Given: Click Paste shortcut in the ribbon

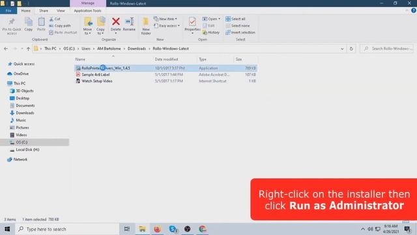Looking at the screenshot, I should pyautogui.click(x=63, y=32).
